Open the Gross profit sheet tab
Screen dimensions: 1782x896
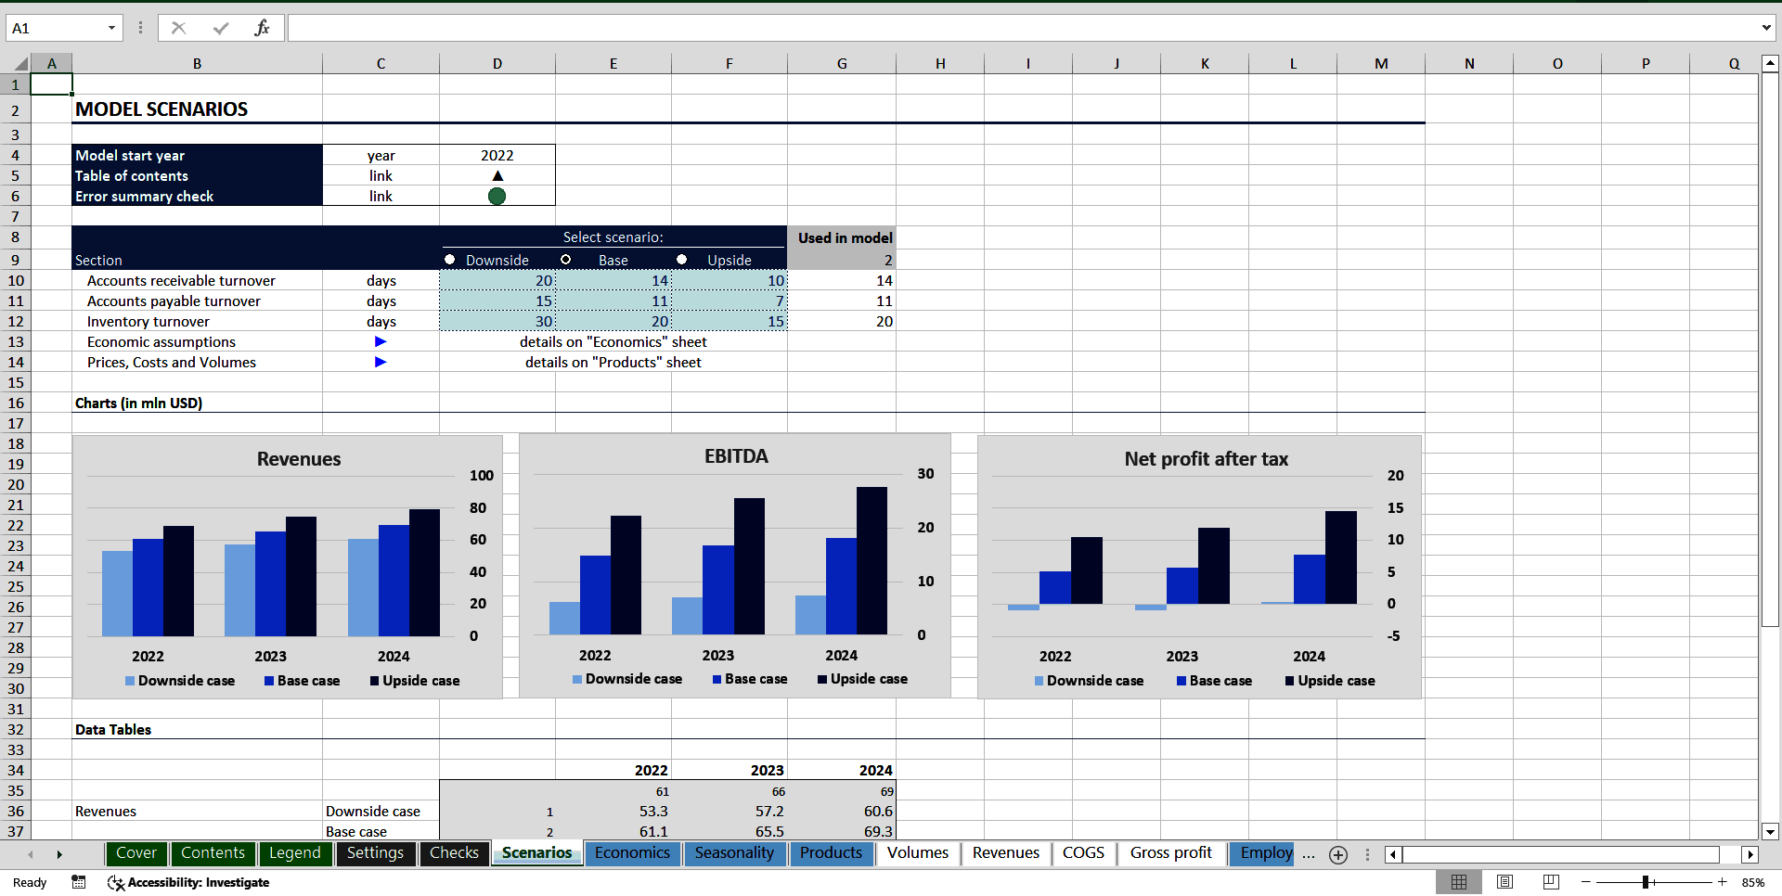point(1170,853)
